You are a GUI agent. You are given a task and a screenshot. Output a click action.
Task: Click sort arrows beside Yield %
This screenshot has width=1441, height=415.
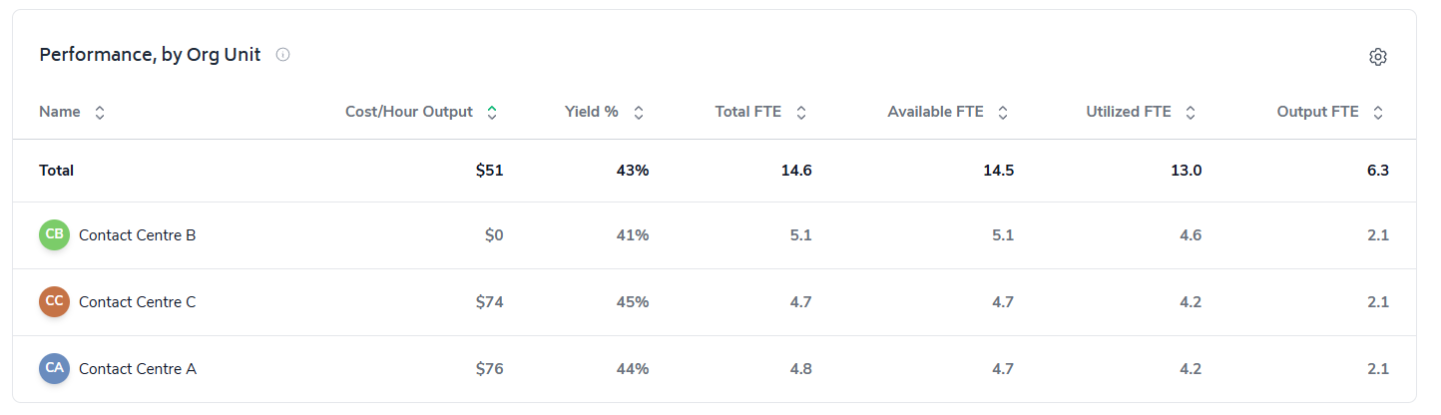pos(639,113)
